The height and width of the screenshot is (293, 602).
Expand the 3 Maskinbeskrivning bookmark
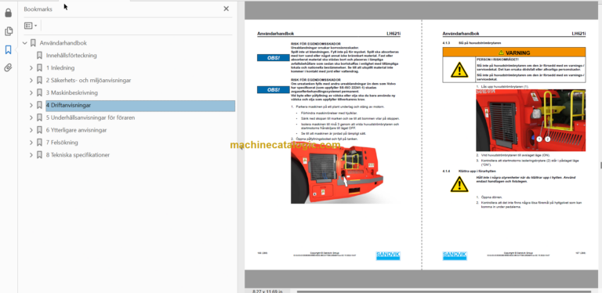(x=31, y=92)
